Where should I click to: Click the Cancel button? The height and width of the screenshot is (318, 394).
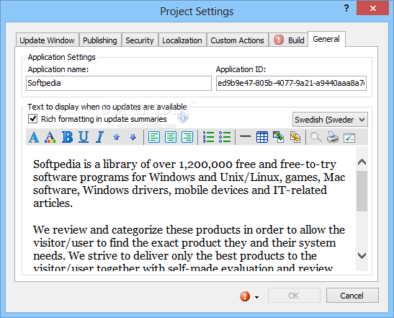(352, 296)
